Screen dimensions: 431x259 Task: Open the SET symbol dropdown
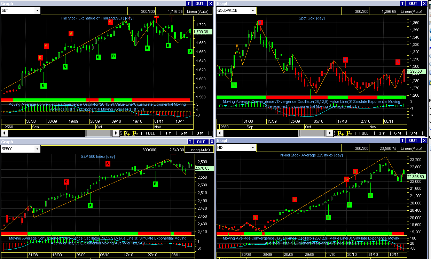(37, 11)
